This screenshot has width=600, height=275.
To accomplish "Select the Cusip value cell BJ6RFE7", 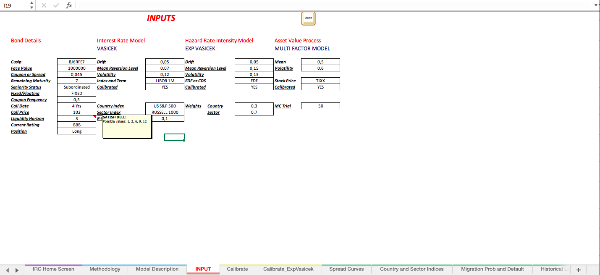I will tap(76, 62).
